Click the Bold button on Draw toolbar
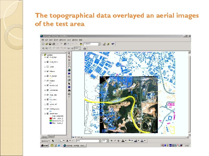The width and height of the screenshot is (209, 156). (x=111, y=141)
